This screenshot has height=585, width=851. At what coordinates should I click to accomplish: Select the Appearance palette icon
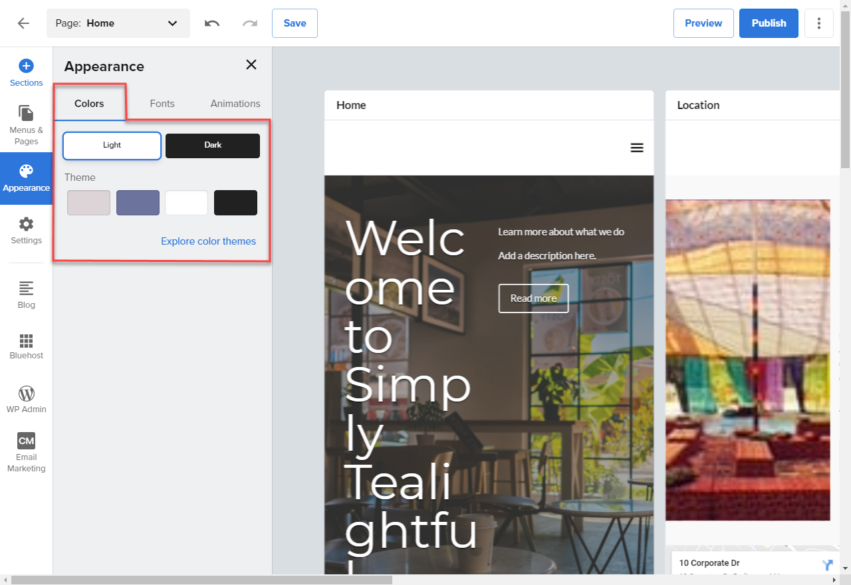(26, 172)
